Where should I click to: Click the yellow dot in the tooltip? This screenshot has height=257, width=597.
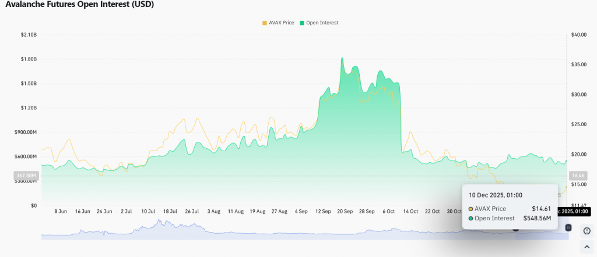click(471, 208)
